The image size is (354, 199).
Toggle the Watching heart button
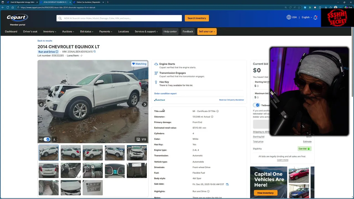coord(139,64)
